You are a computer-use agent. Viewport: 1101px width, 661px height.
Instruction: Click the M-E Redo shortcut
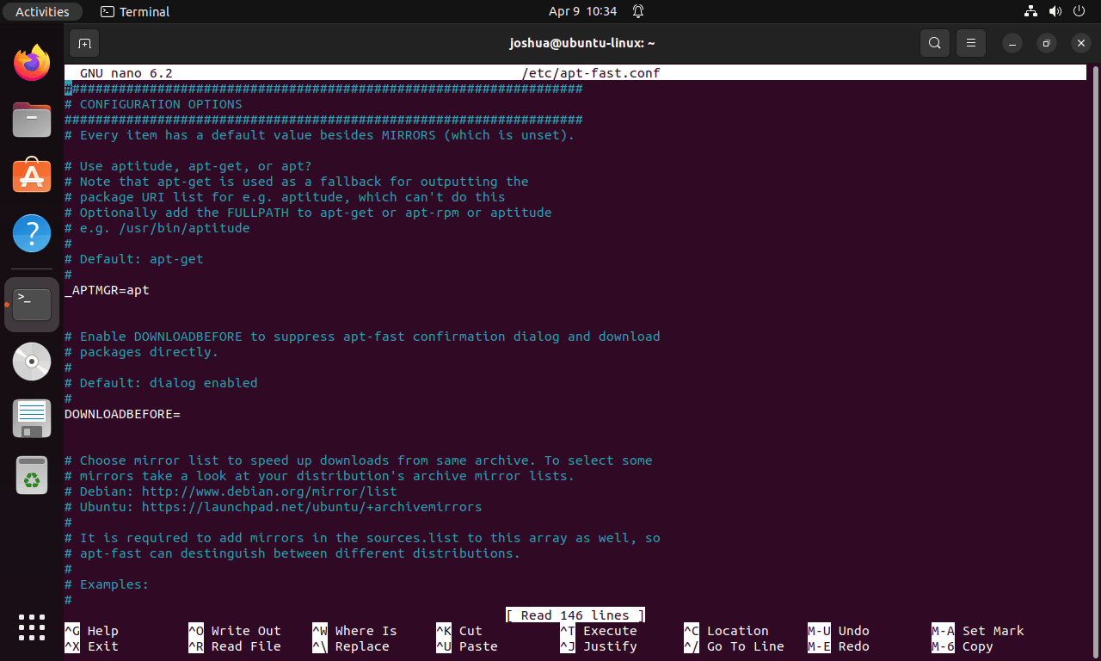(839, 646)
